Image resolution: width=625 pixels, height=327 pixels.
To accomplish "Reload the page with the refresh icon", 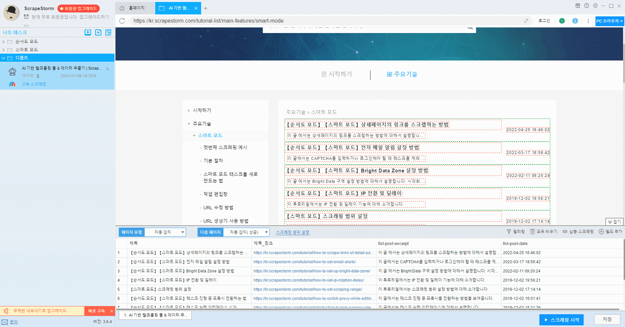I will point(122,21).
